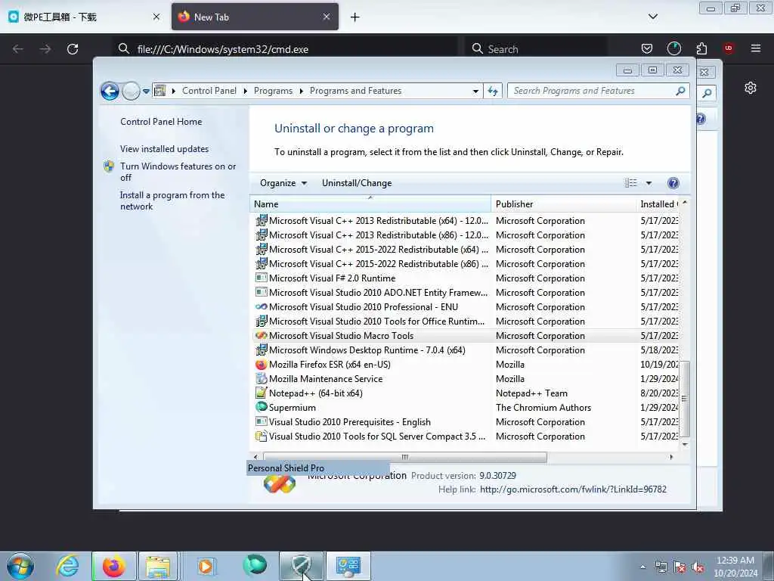The width and height of the screenshot is (774, 581).
Task: Reload the page in Firefox
Action: 73,49
